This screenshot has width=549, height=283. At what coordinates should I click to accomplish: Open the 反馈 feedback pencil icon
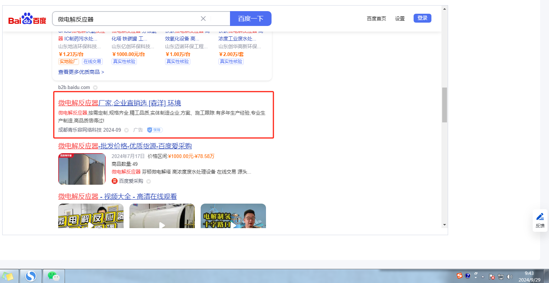click(540, 217)
